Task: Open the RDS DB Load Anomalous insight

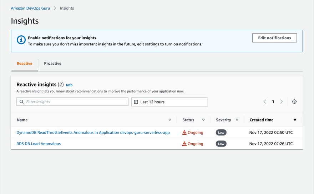Action: tap(39, 144)
